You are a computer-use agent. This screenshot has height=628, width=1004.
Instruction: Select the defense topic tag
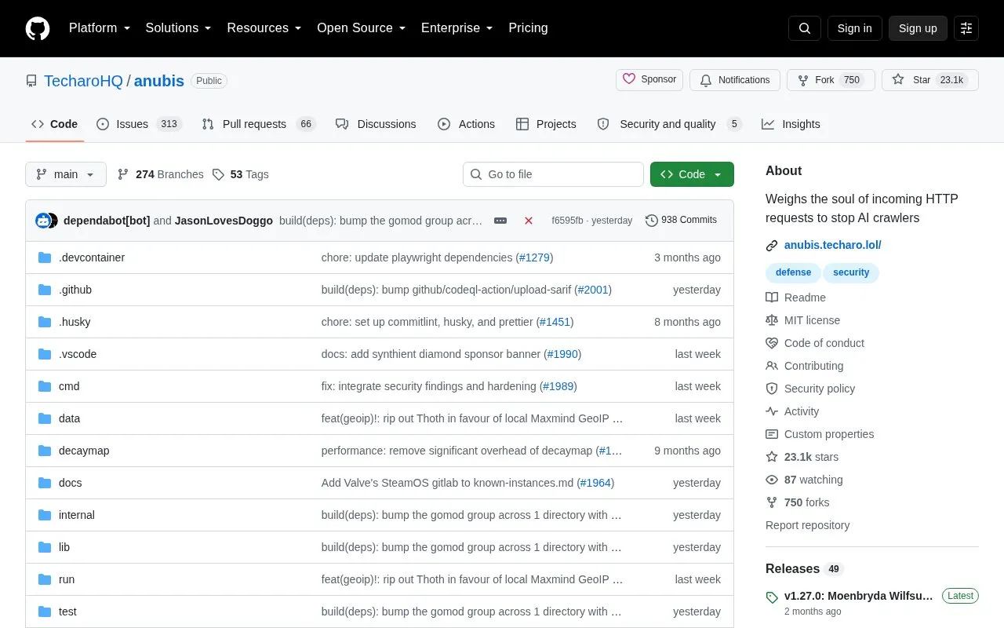pos(793,272)
